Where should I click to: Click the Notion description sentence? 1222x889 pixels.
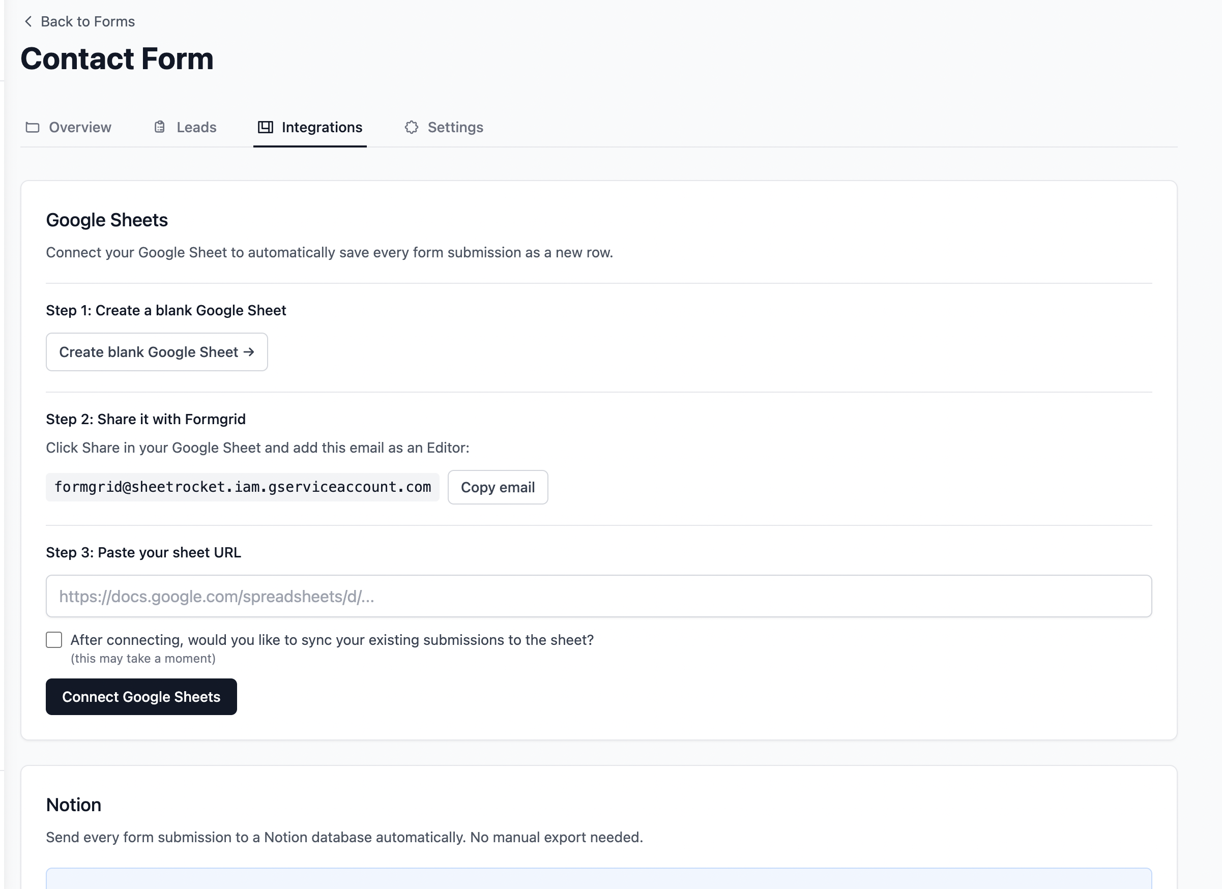click(x=344, y=837)
